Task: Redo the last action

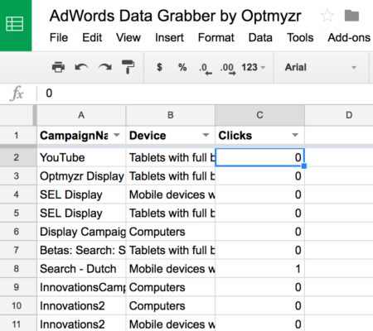Action: click(105, 67)
